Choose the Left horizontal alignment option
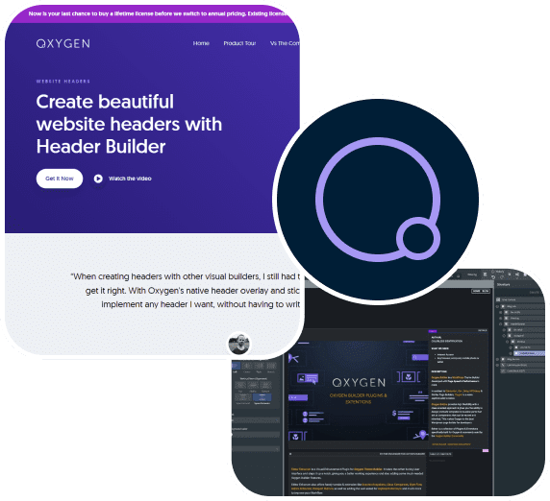Viewport: 550px width, 501px height. tap(237, 366)
